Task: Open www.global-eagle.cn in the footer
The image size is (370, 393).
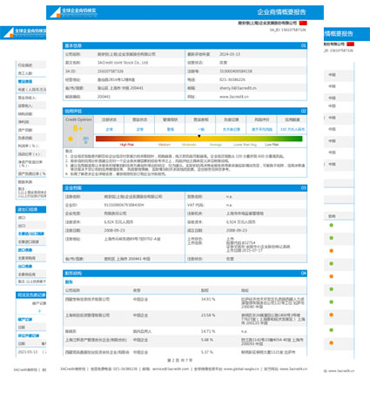Action: click(x=241, y=369)
